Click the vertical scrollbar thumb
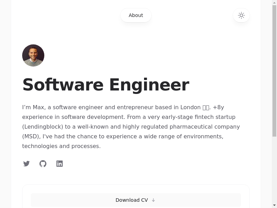277x208 pixels. tap(274, 69)
